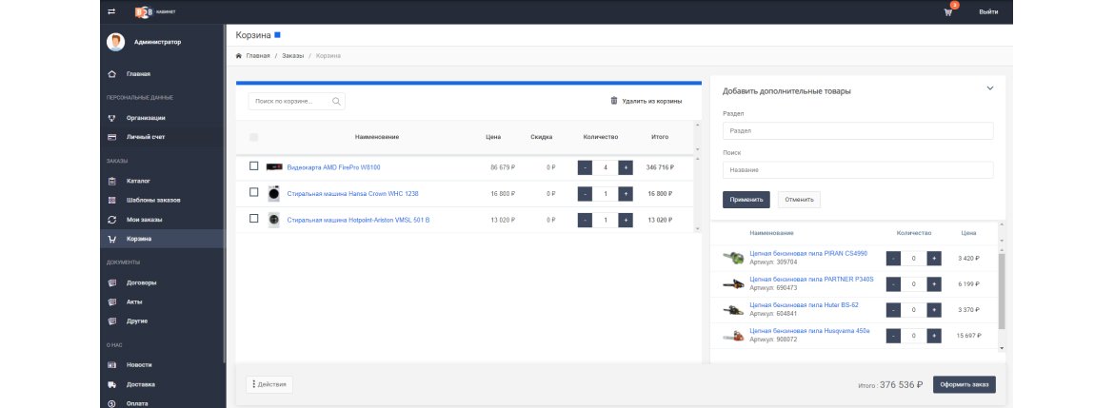Open the Раздел dropdown field

tap(858, 130)
